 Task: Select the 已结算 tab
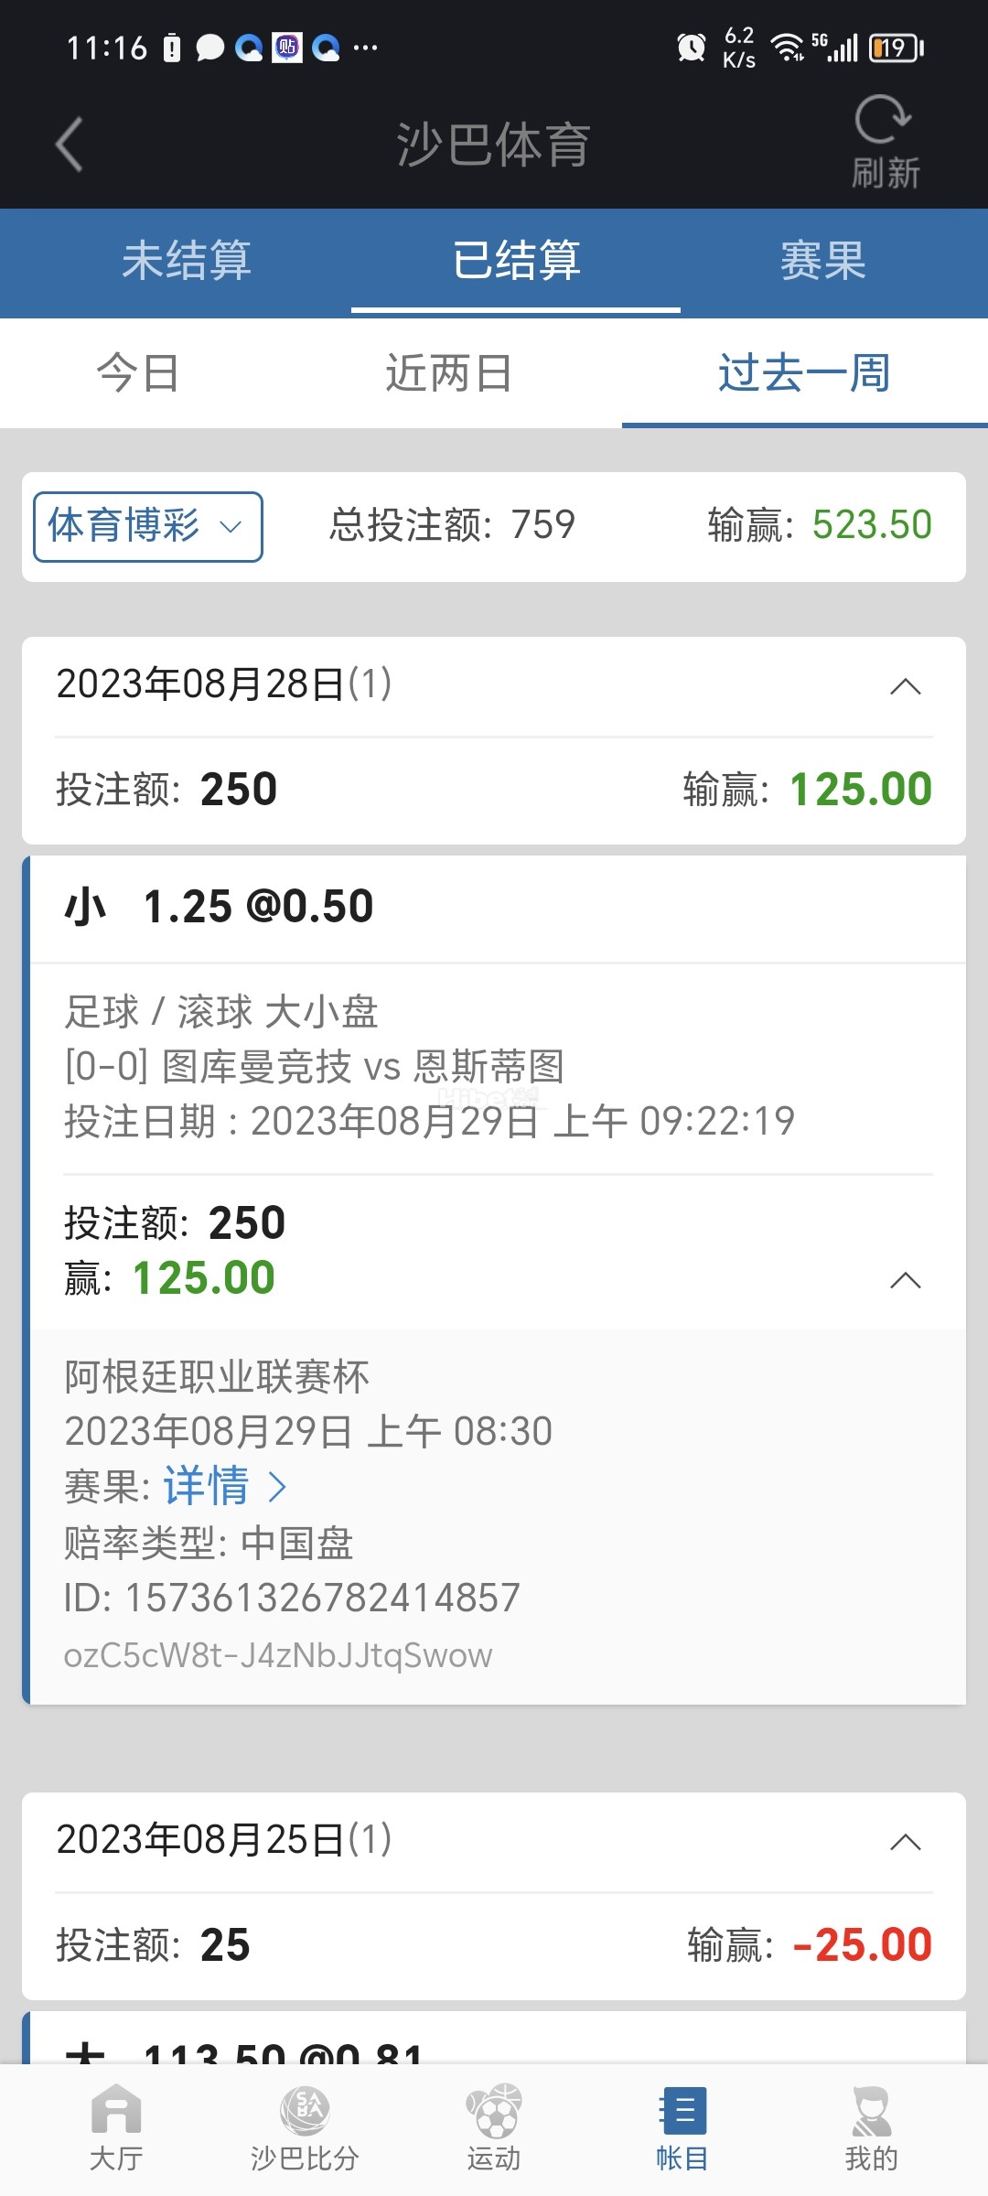[x=516, y=261]
